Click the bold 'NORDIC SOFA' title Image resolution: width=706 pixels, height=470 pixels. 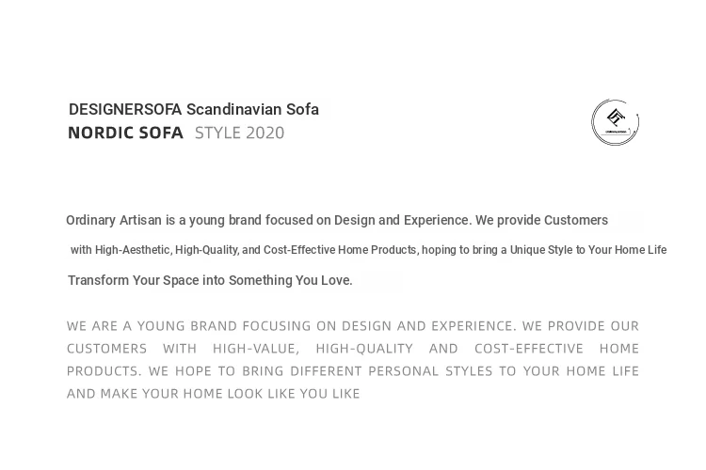coord(125,133)
